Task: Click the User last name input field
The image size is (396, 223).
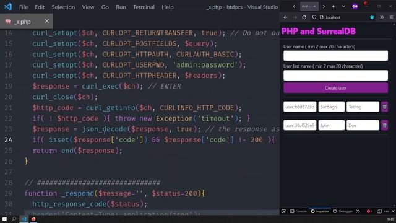Action: (335, 76)
